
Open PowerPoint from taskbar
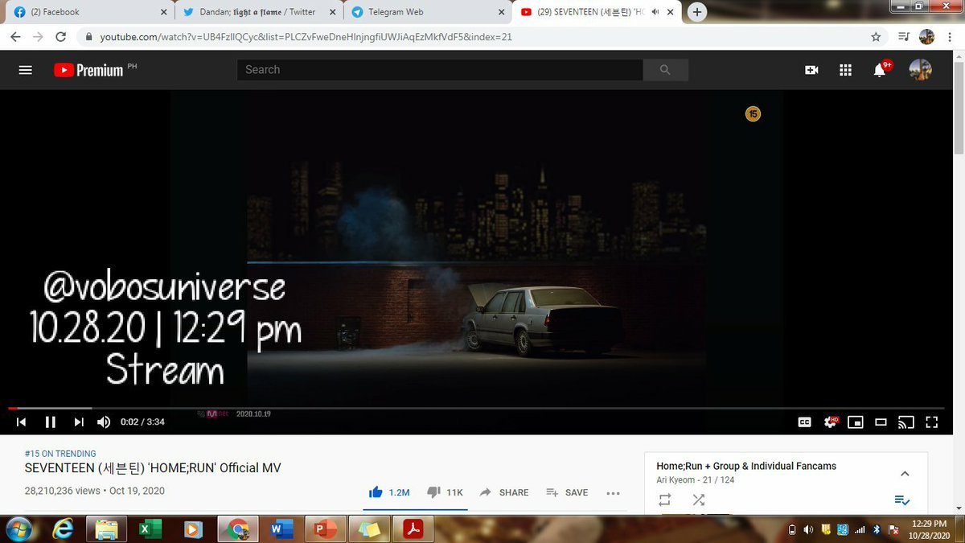pos(326,529)
